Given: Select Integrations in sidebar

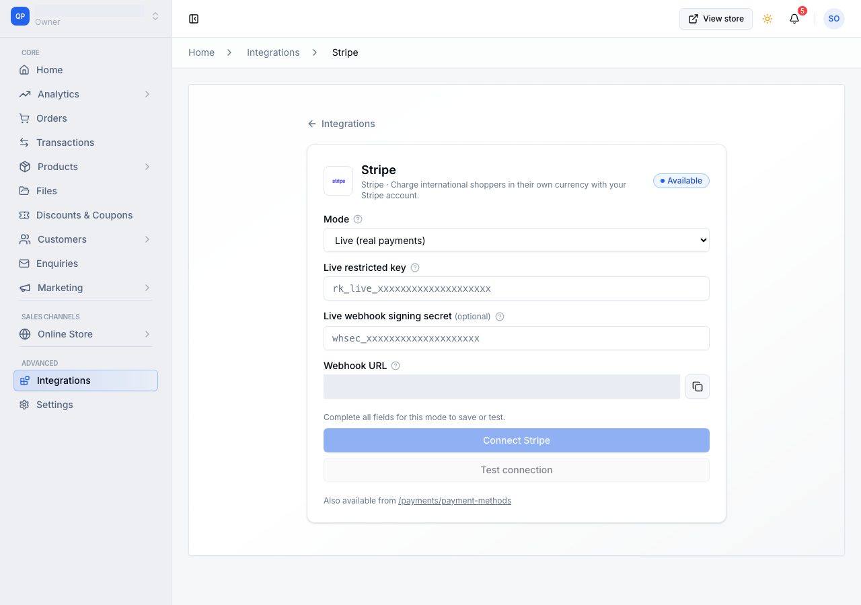Looking at the screenshot, I should 85,380.
